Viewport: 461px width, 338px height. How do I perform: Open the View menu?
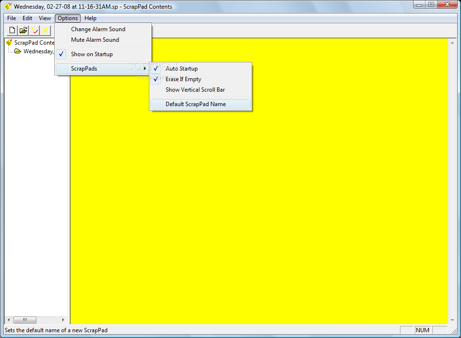point(45,18)
